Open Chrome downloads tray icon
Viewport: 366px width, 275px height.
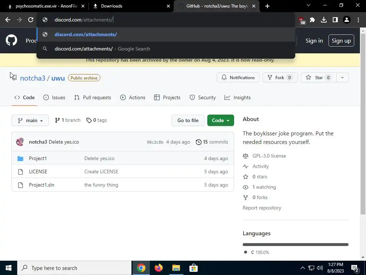(x=324, y=20)
